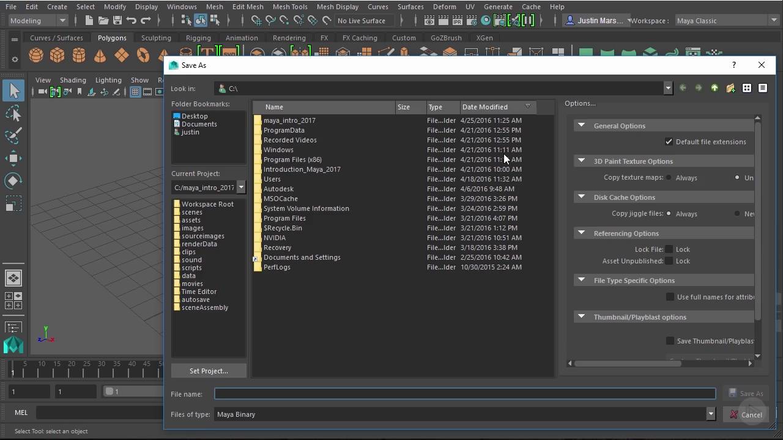Collapse the Referencing Options section
The image size is (783, 440).
tap(581, 233)
